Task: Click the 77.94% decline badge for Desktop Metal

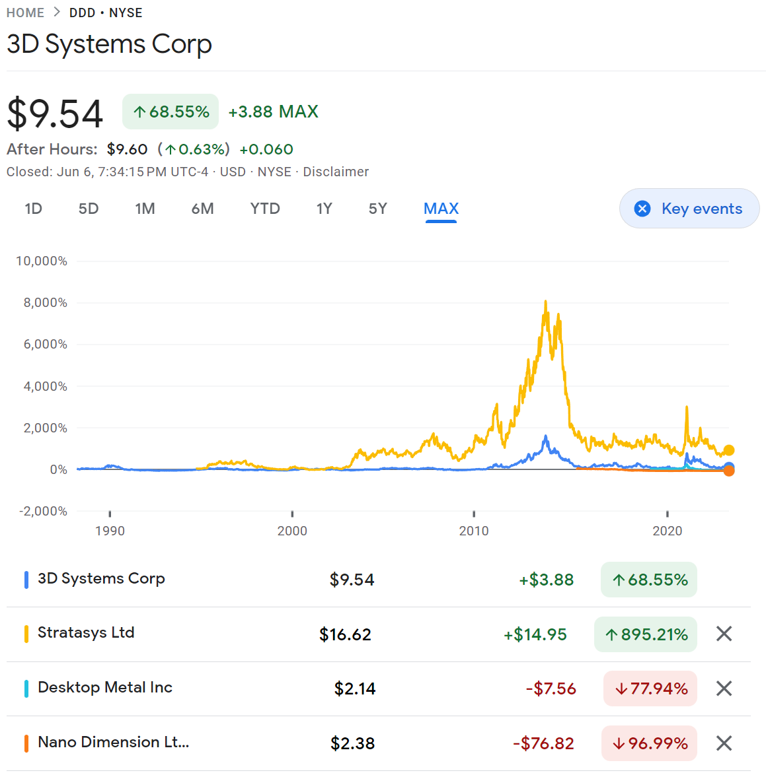Action: point(650,689)
